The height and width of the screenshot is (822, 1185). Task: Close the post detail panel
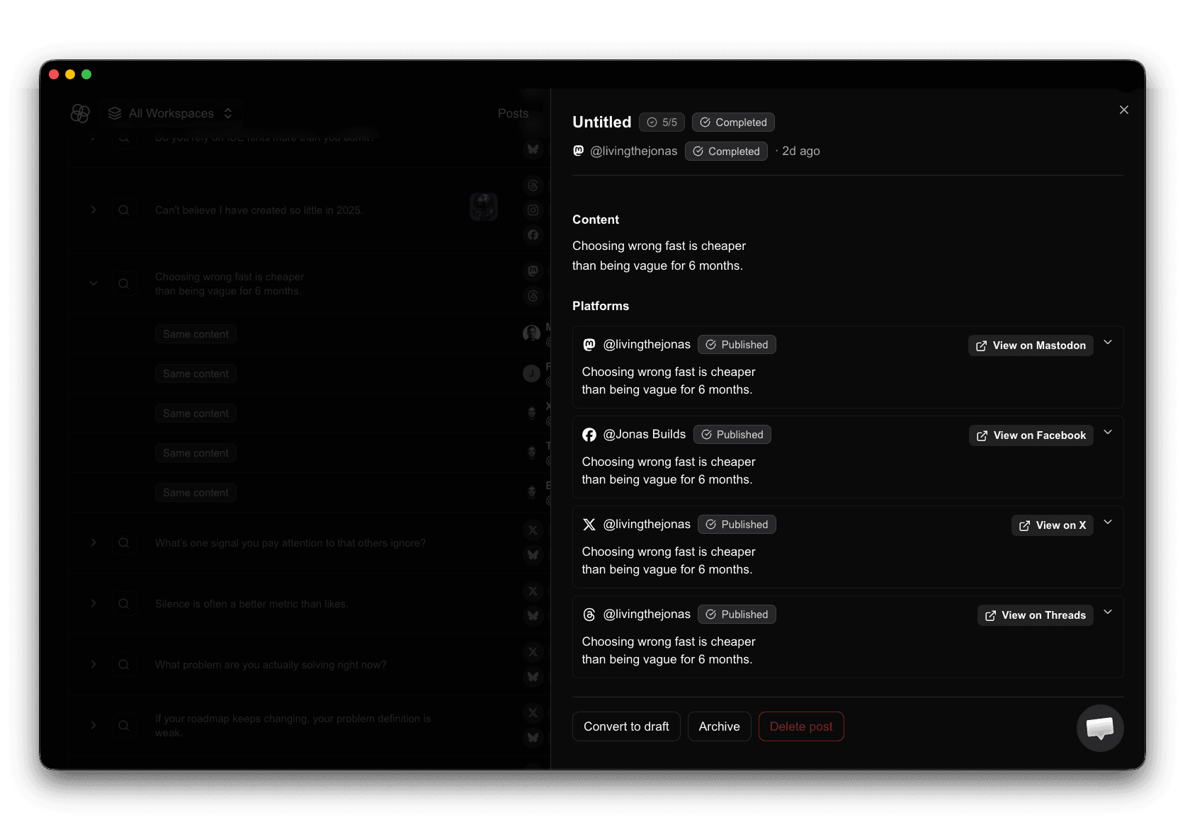1123,110
